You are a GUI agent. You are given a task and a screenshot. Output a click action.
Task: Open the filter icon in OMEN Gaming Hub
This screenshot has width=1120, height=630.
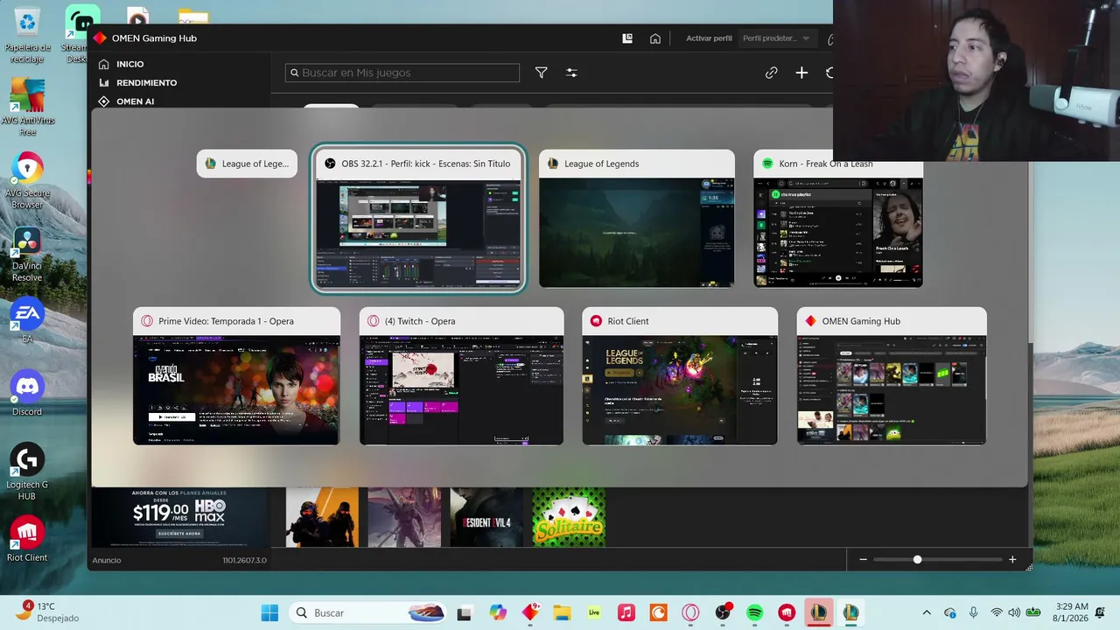pos(541,73)
